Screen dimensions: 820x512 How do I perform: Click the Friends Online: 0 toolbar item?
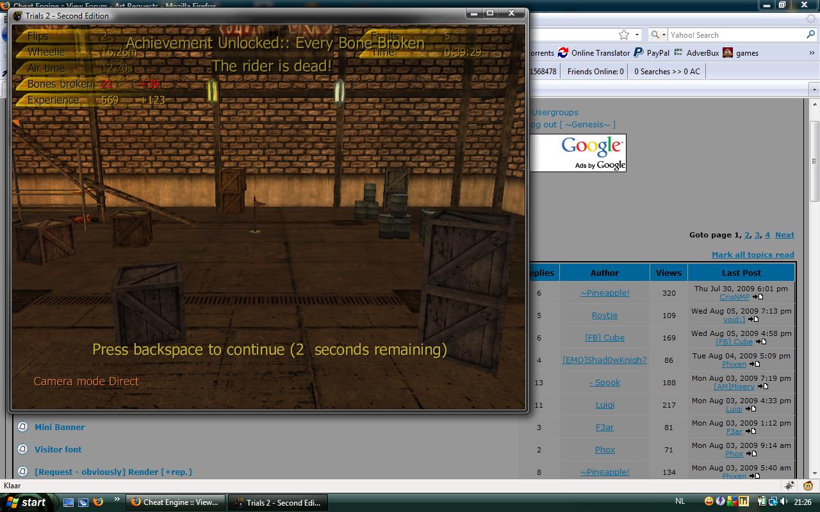(596, 71)
